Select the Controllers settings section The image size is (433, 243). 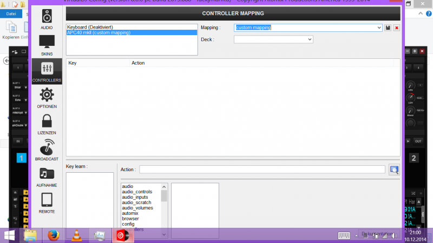point(47,71)
